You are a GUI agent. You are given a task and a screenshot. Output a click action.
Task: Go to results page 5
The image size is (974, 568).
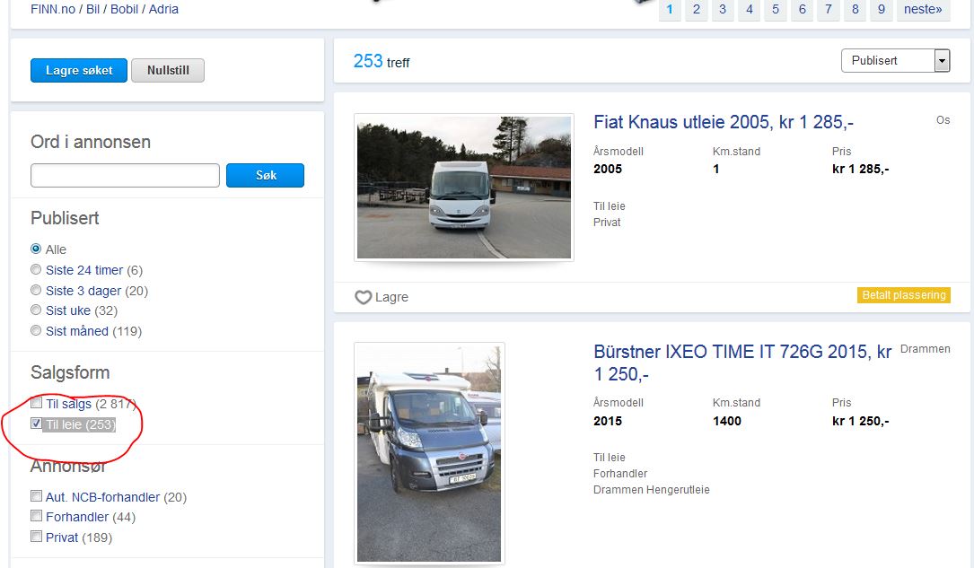[x=776, y=9]
